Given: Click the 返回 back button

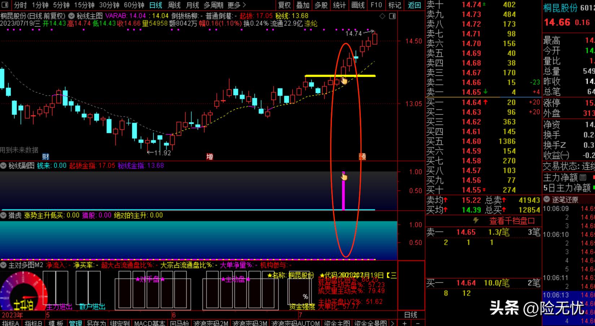Looking at the screenshot, I should pyautogui.click(x=414, y=5).
